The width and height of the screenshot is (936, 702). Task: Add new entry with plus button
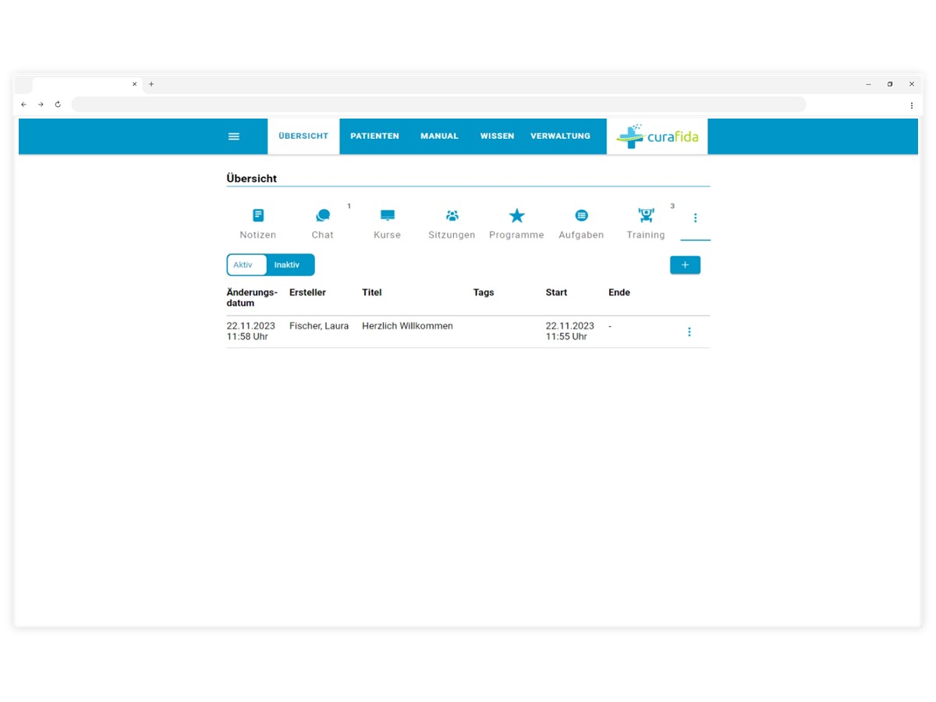[685, 265]
